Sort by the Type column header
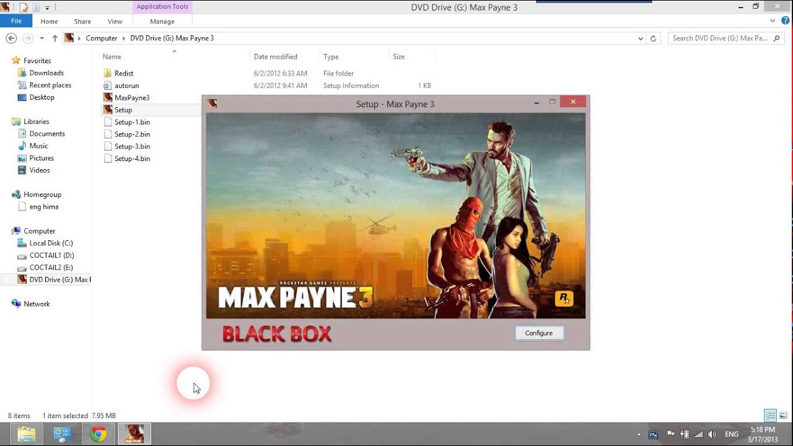The width and height of the screenshot is (793, 446). click(331, 56)
